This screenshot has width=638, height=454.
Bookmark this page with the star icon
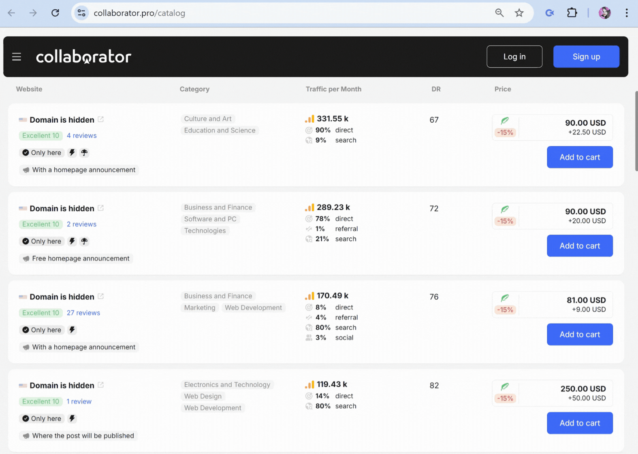(x=519, y=13)
